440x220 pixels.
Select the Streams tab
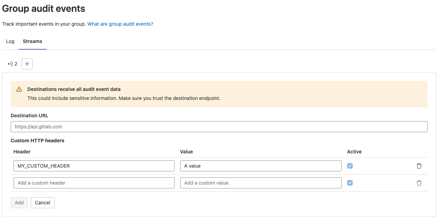click(32, 41)
